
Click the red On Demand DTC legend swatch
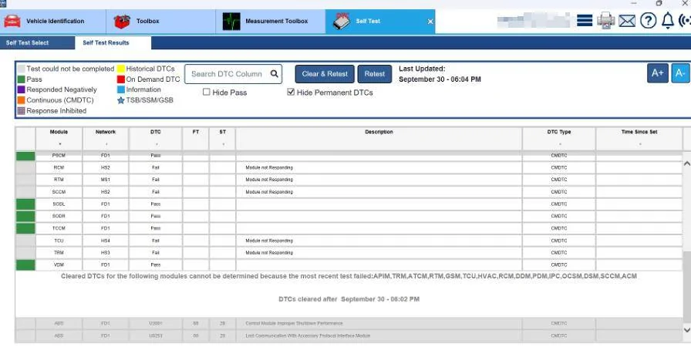tap(121, 79)
